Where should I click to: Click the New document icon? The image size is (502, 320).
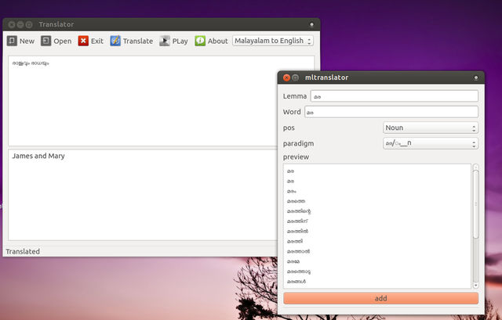(12, 41)
